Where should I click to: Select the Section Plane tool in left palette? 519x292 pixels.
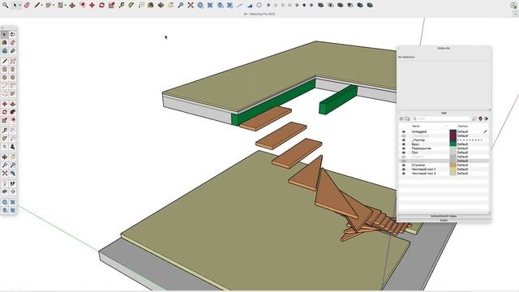pyautogui.click(x=13, y=191)
